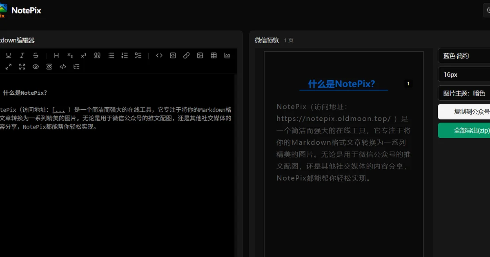Insert an unordered bullet list
Screen dimensions: 490x257
click(x=111, y=55)
